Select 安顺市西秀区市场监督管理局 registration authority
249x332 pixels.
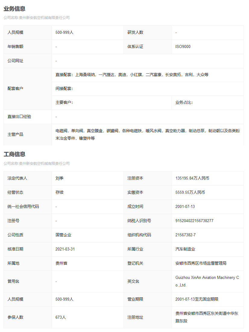click(201, 263)
